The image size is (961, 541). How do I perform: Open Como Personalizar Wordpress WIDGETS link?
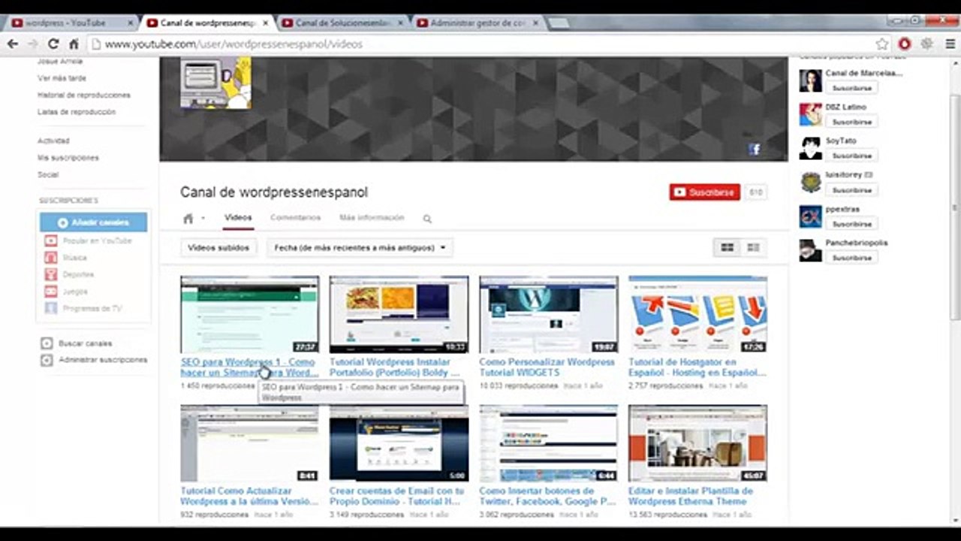(x=547, y=367)
